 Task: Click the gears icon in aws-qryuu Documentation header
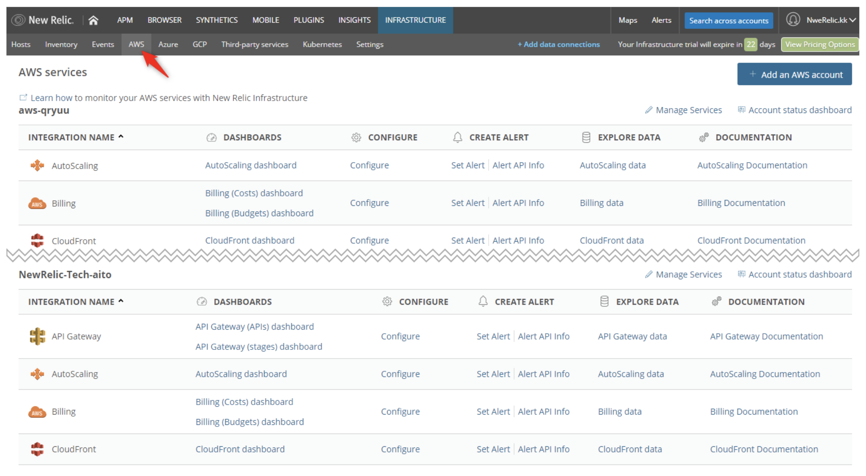(x=704, y=137)
